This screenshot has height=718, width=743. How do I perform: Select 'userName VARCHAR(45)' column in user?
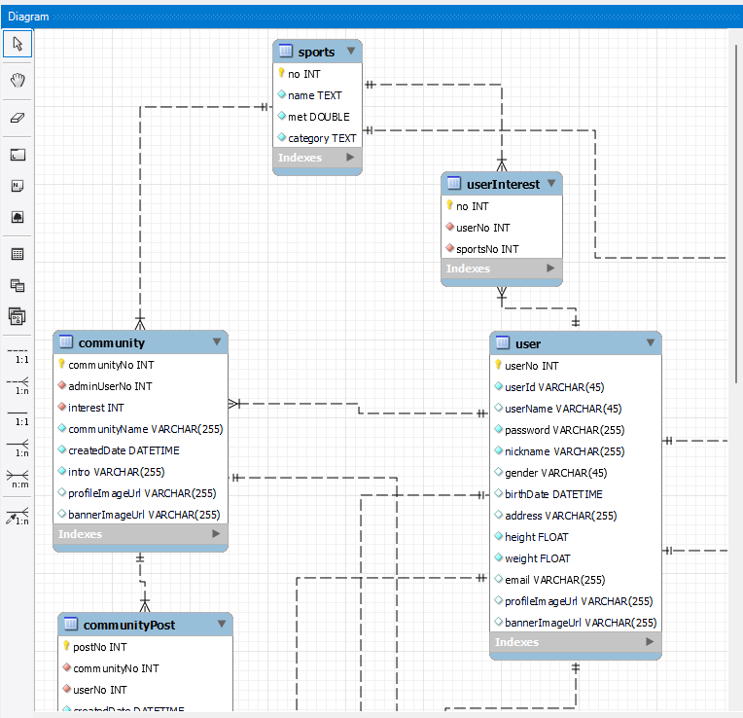point(576,409)
